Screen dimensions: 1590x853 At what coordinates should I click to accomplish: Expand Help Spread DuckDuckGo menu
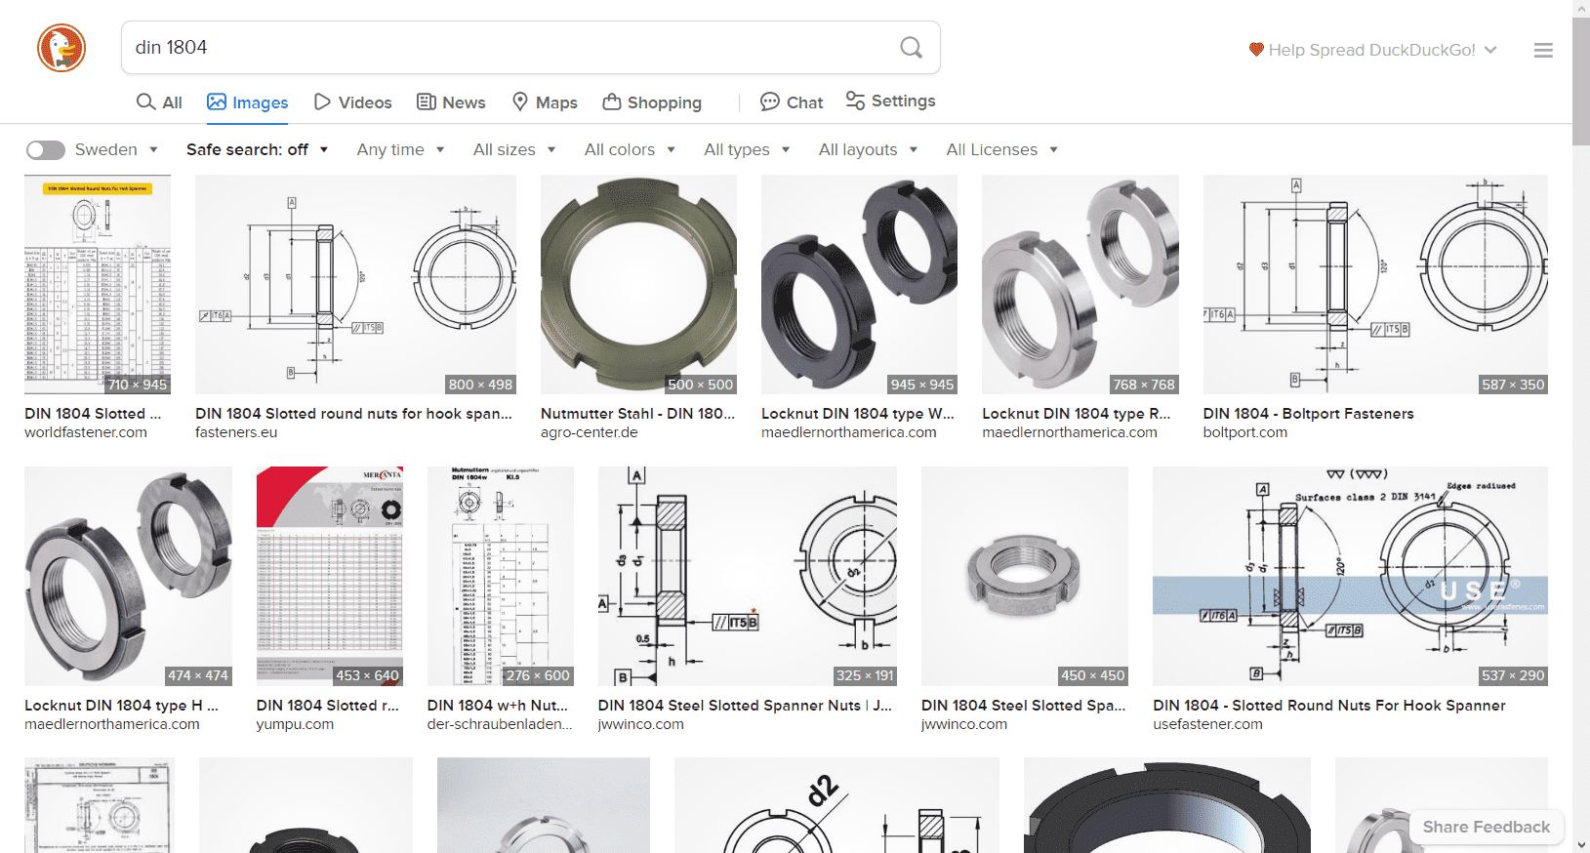(x=1372, y=50)
